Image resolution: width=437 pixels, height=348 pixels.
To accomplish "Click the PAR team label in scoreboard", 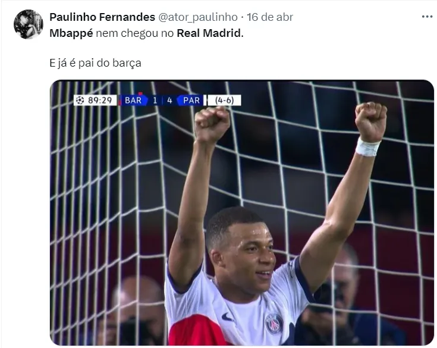I will pos(191,100).
